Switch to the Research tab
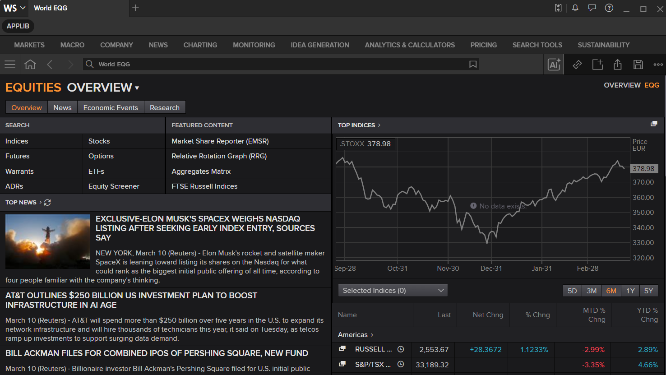Image resolution: width=666 pixels, height=375 pixels. 165,107
